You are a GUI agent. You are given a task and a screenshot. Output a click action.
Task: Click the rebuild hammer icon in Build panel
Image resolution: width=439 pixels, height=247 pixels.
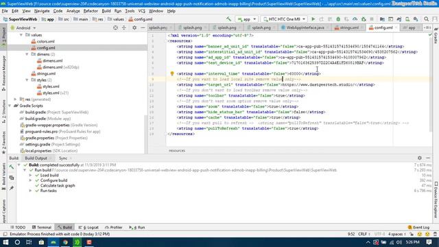point(12,167)
